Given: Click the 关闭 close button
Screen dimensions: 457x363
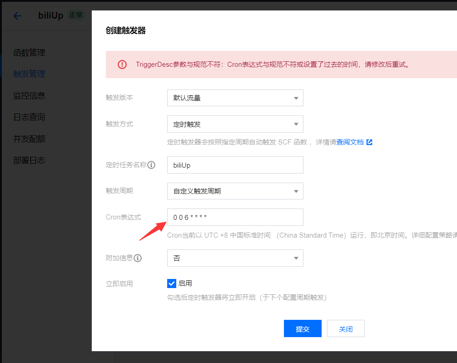Looking at the screenshot, I should pos(346,328).
